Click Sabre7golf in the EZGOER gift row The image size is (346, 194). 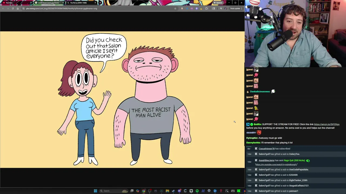pos(264,175)
